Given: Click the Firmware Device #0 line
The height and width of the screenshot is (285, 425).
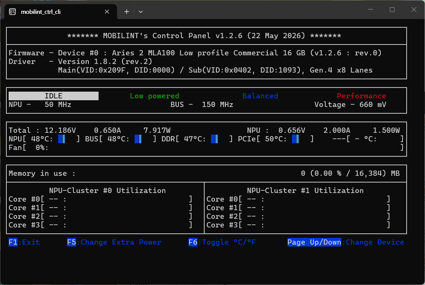Looking at the screenshot, I should click(195, 53).
